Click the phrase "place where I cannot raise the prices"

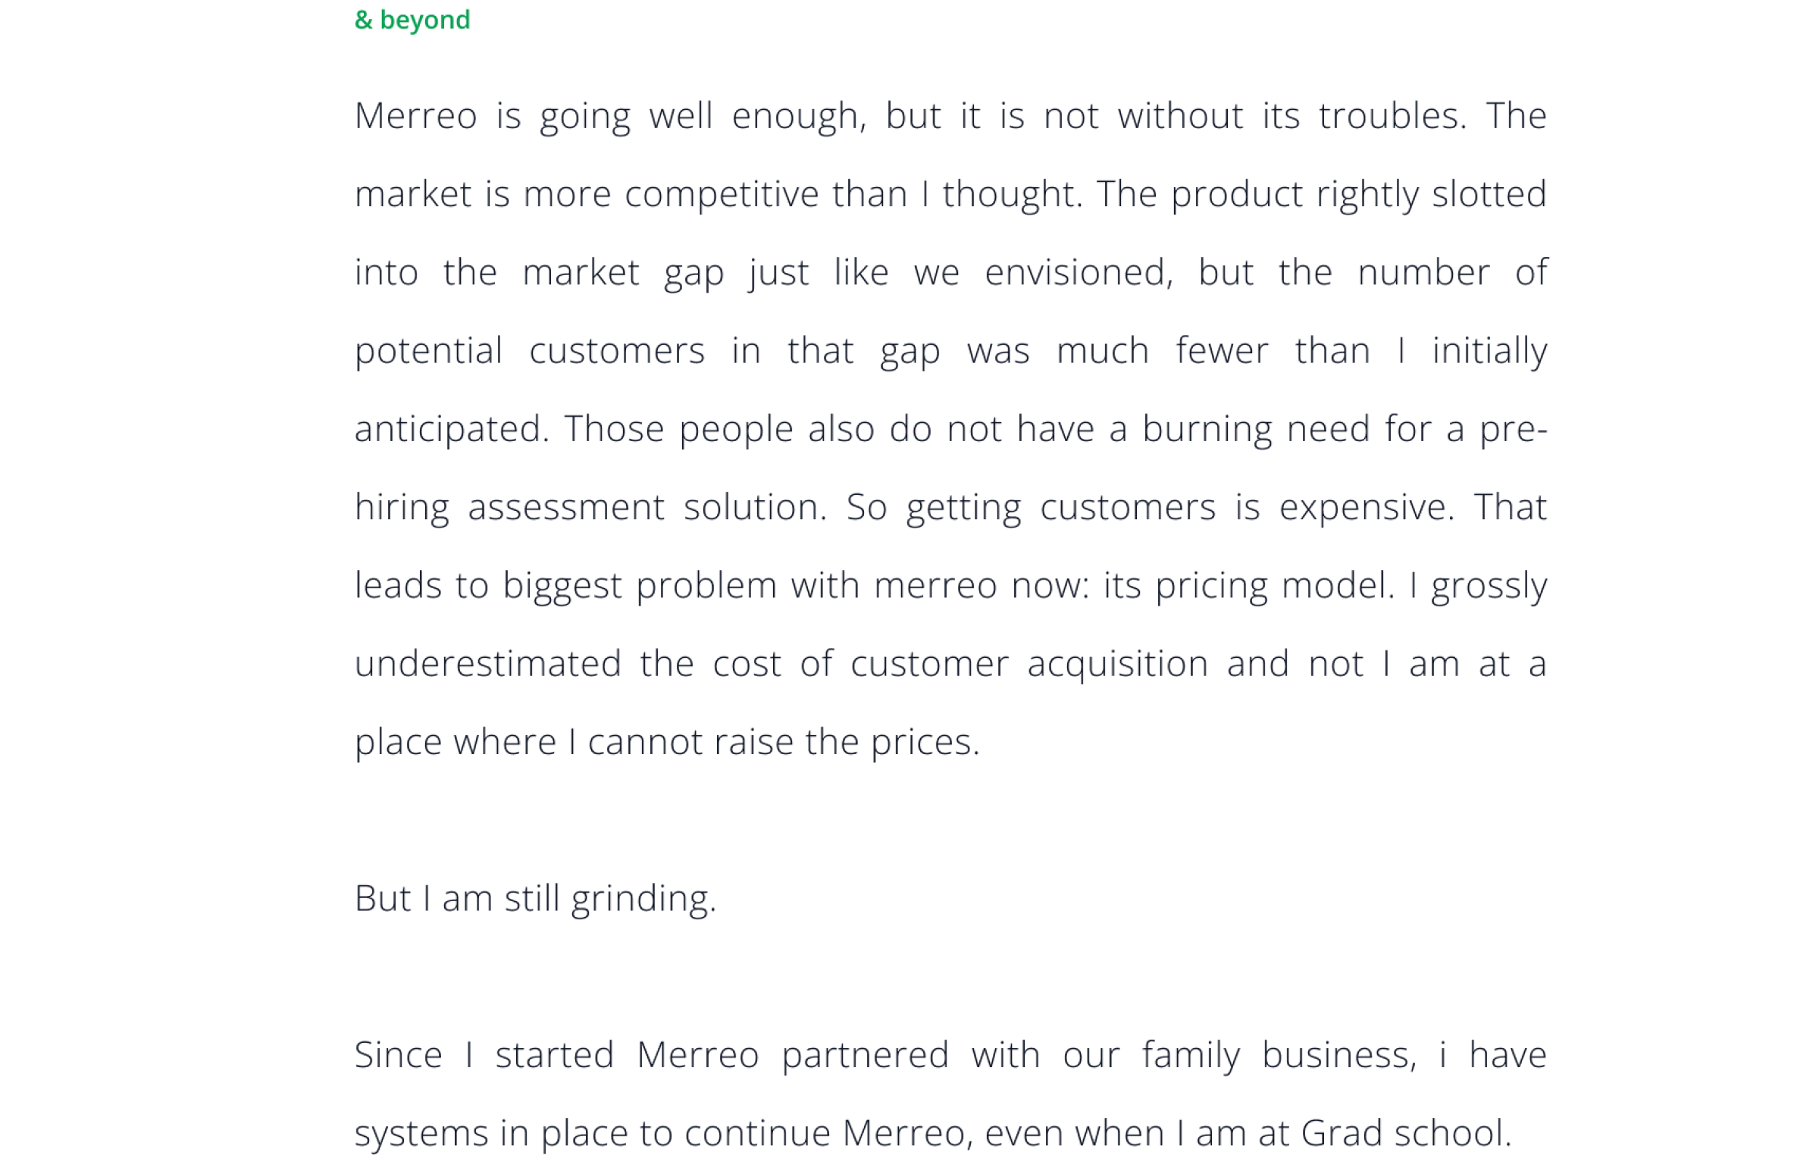coord(665,742)
